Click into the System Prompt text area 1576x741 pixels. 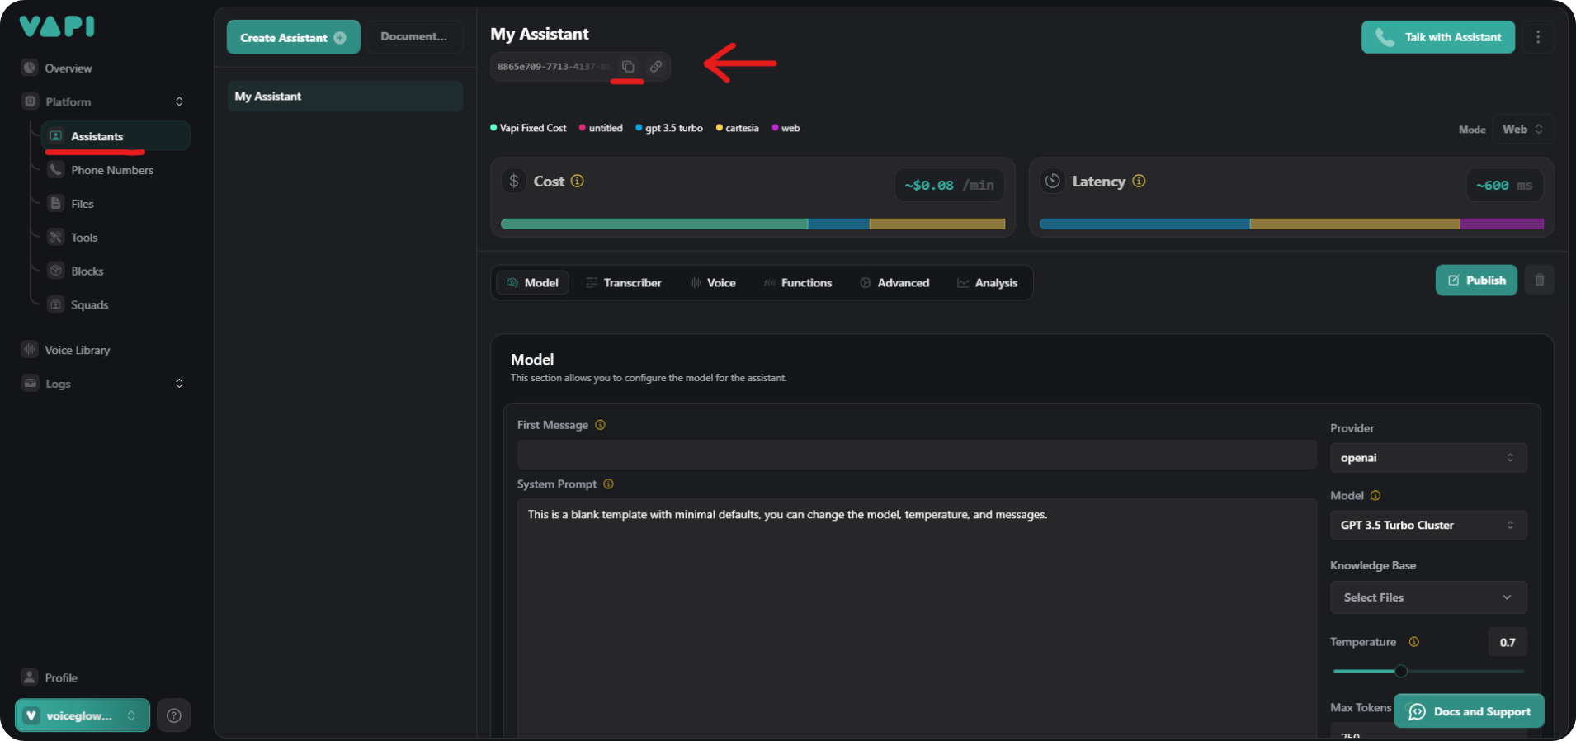[917, 619]
